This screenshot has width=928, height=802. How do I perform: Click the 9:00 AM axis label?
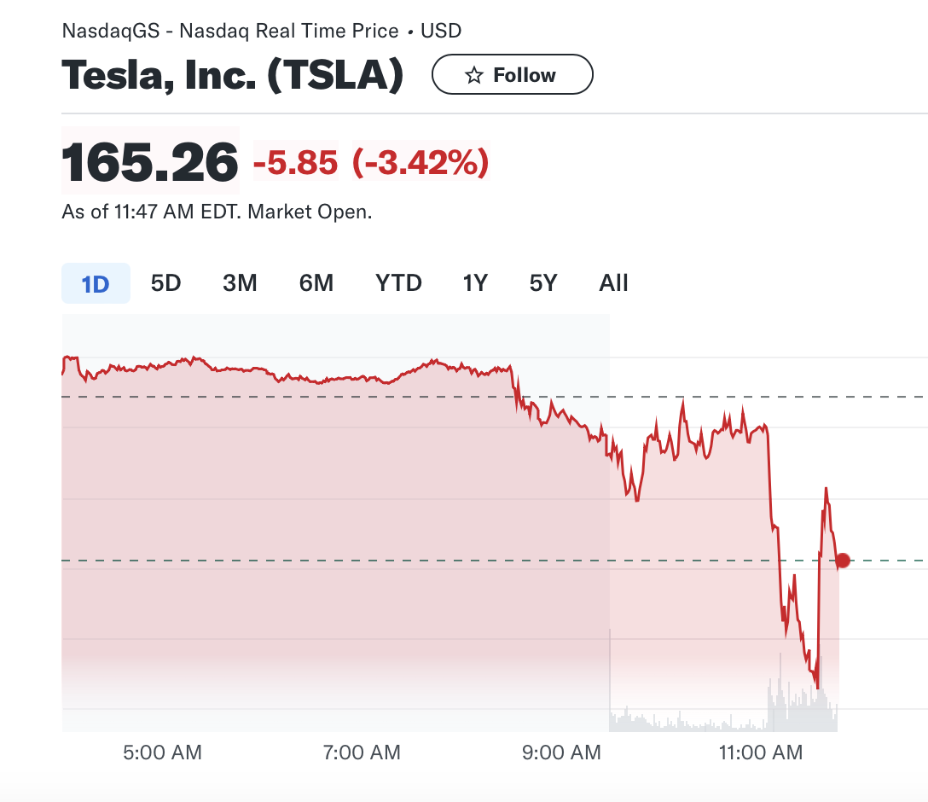[561, 753]
